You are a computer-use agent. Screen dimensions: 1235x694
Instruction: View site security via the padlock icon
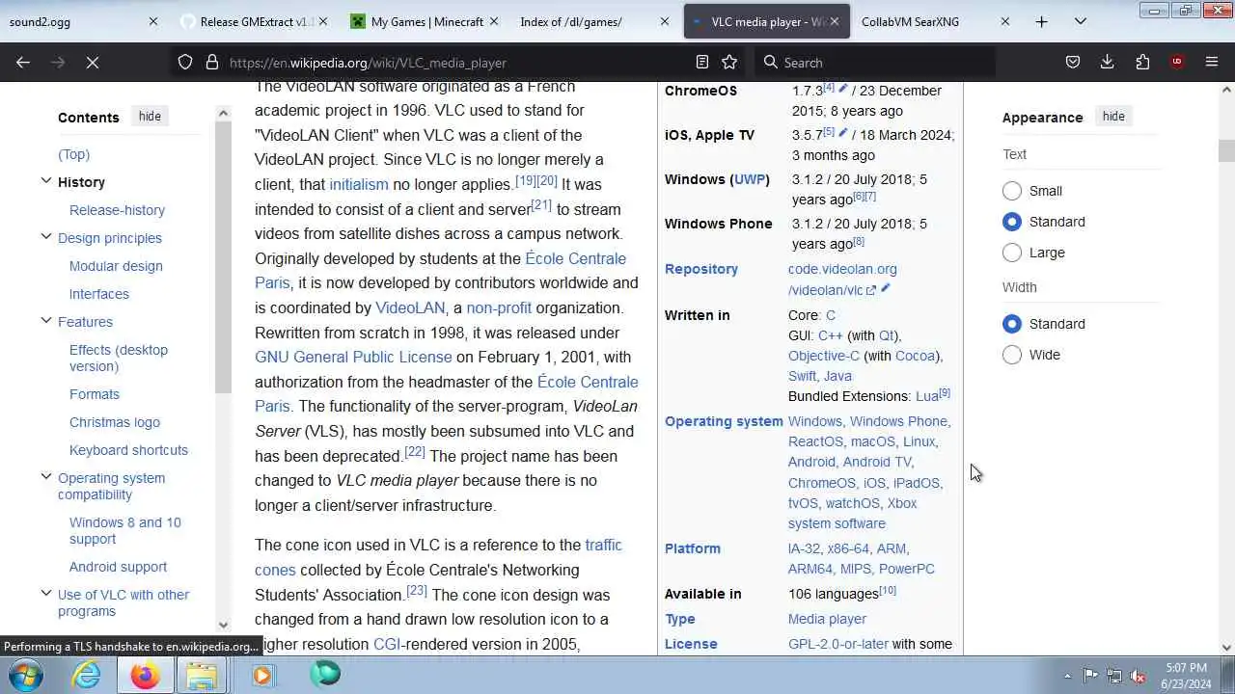coord(212,62)
